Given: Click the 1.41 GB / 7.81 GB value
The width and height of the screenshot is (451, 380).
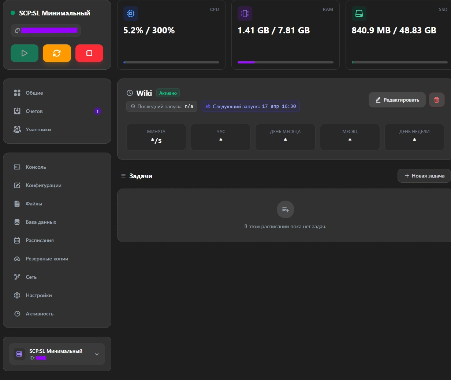Looking at the screenshot, I should [x=274, y=30].
